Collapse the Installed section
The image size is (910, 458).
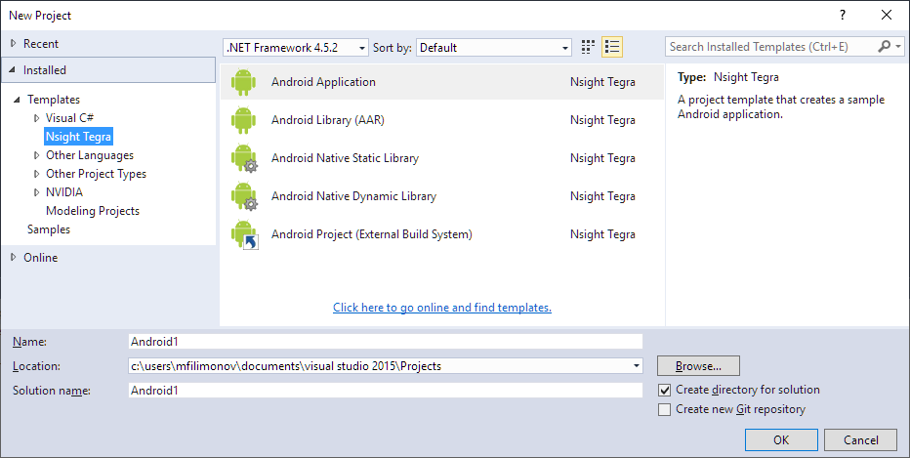click(x=13, y=70)
